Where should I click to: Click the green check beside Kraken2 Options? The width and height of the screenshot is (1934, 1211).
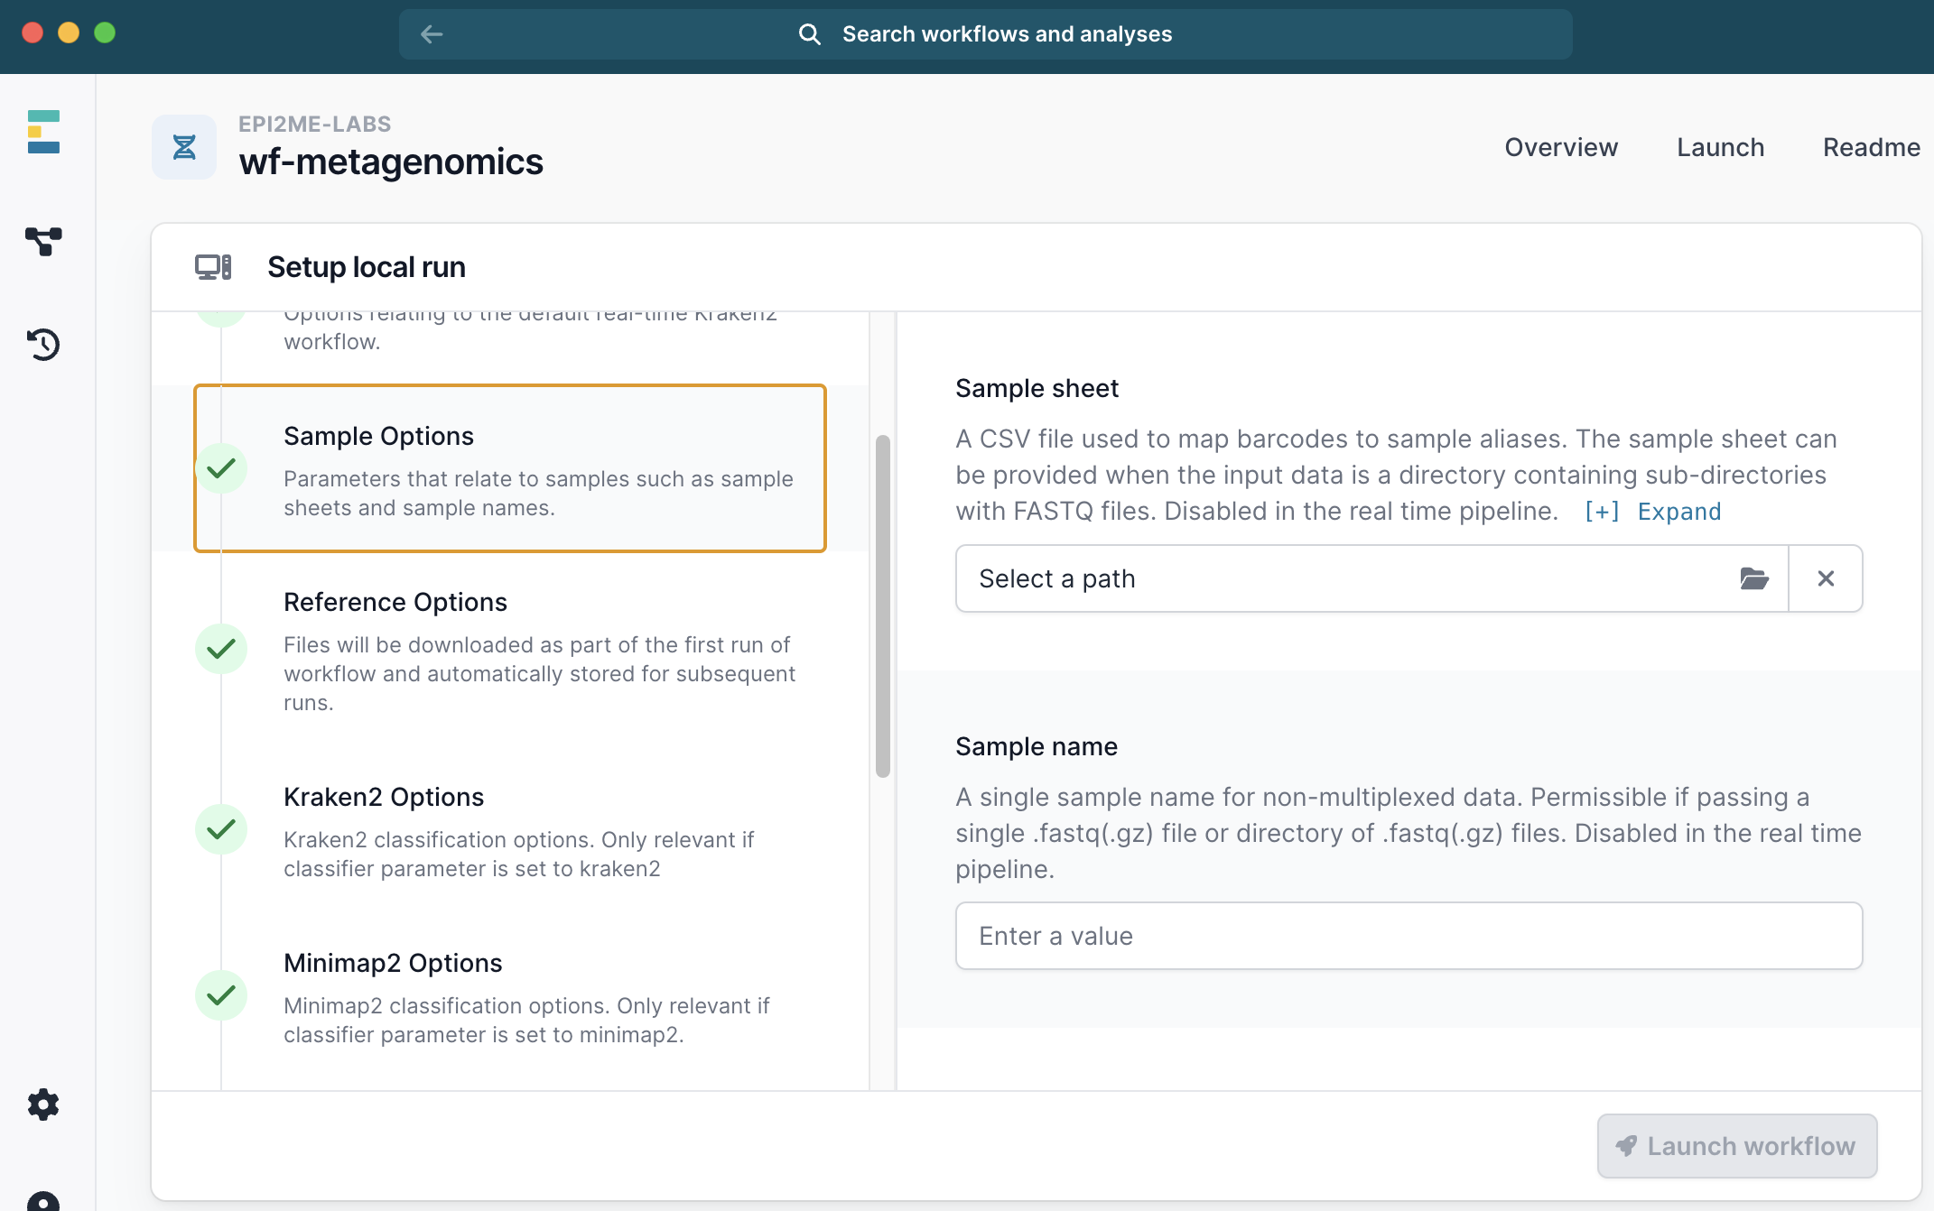[x=221, y=828]
